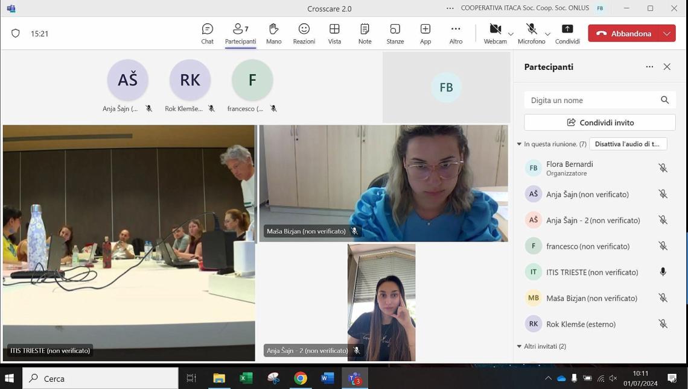The width and height of the screenshot is (688, 389).
Task: Click the meeting security shield icon
Action: point(15,33)
